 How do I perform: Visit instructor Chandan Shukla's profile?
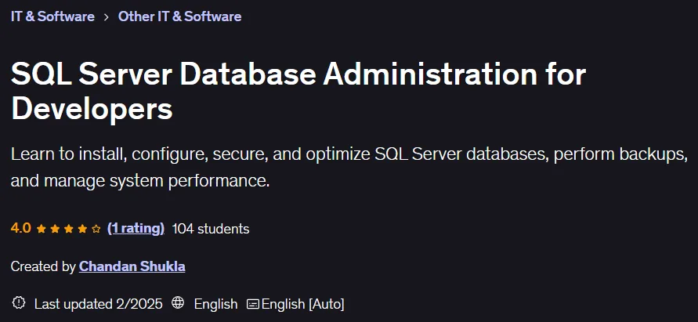point(132,267)
